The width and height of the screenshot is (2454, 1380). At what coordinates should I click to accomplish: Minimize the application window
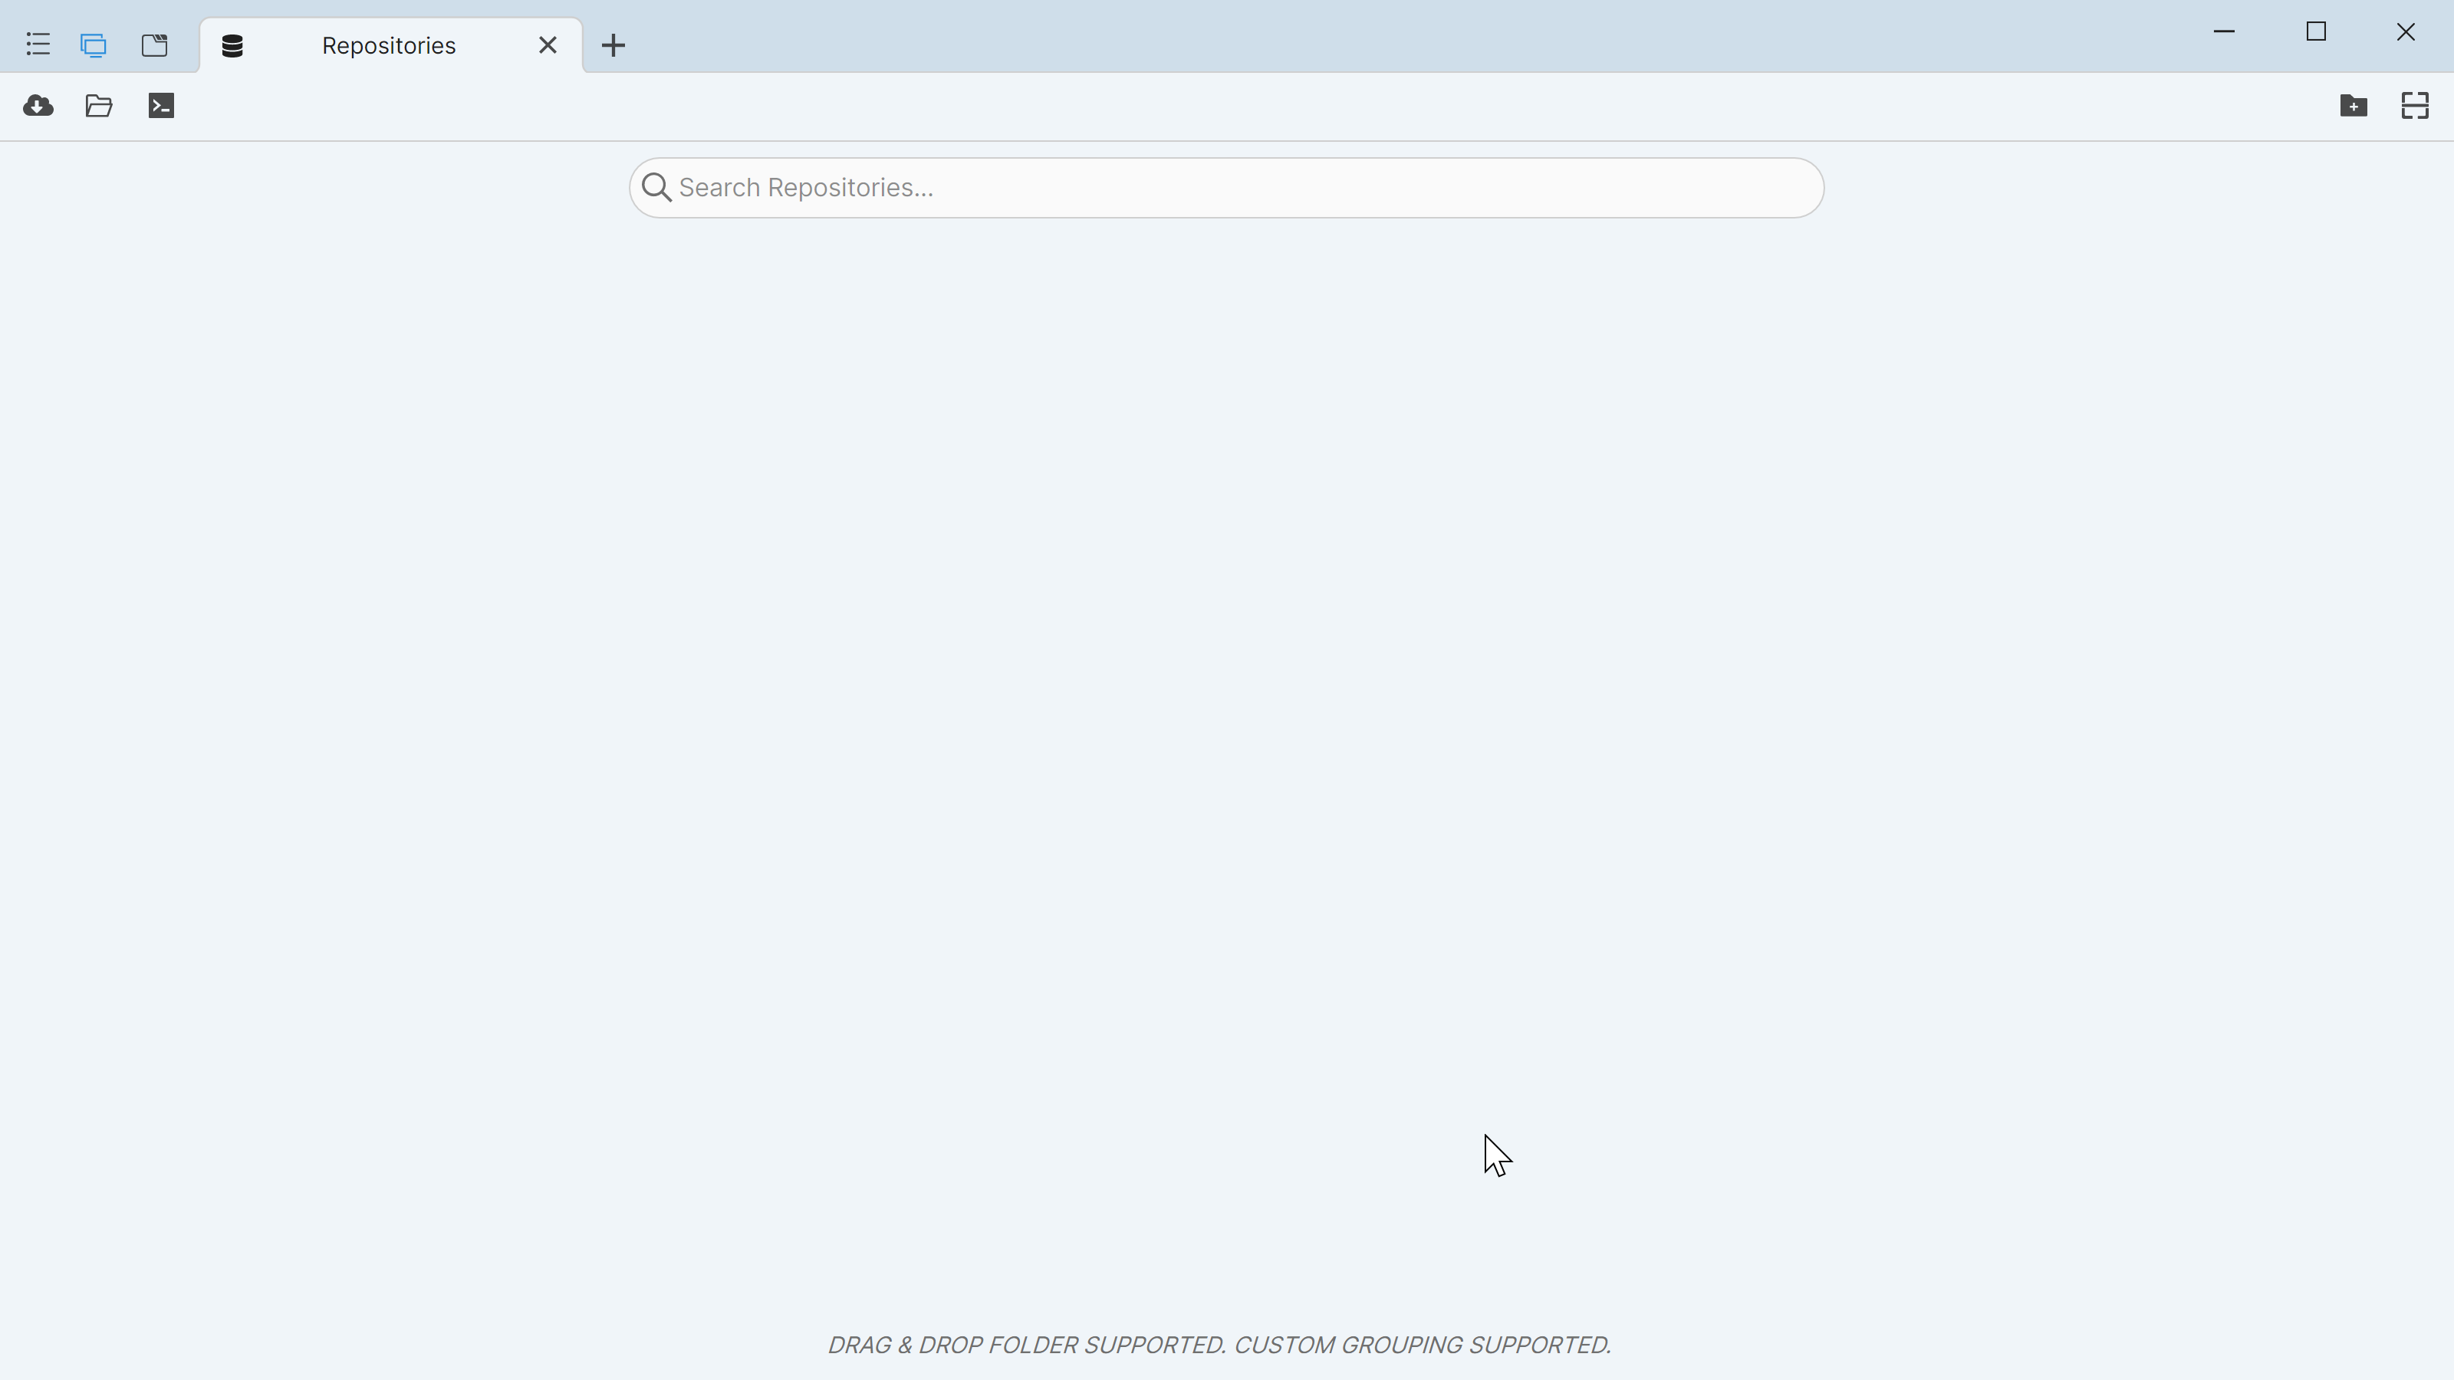pyautogui.click(x=2223, y=32)
